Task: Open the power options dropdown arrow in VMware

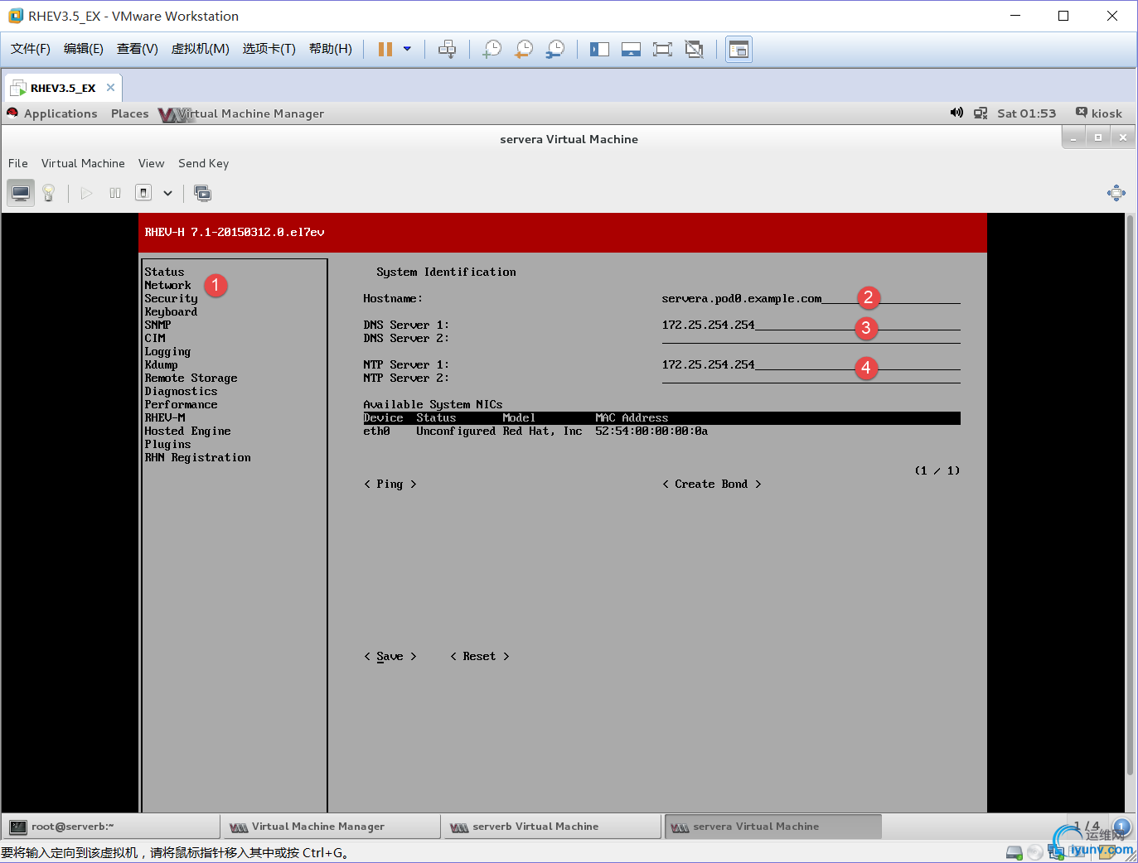Action: [407, 50]
